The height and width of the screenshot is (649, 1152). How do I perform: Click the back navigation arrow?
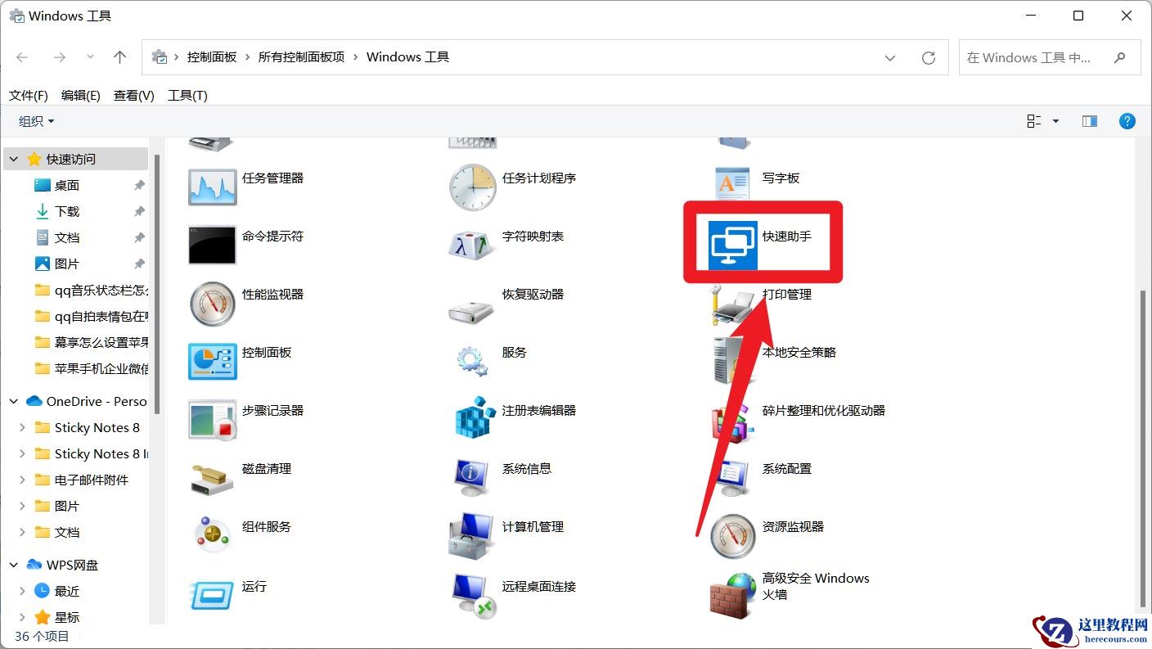(x=21, y=57)
